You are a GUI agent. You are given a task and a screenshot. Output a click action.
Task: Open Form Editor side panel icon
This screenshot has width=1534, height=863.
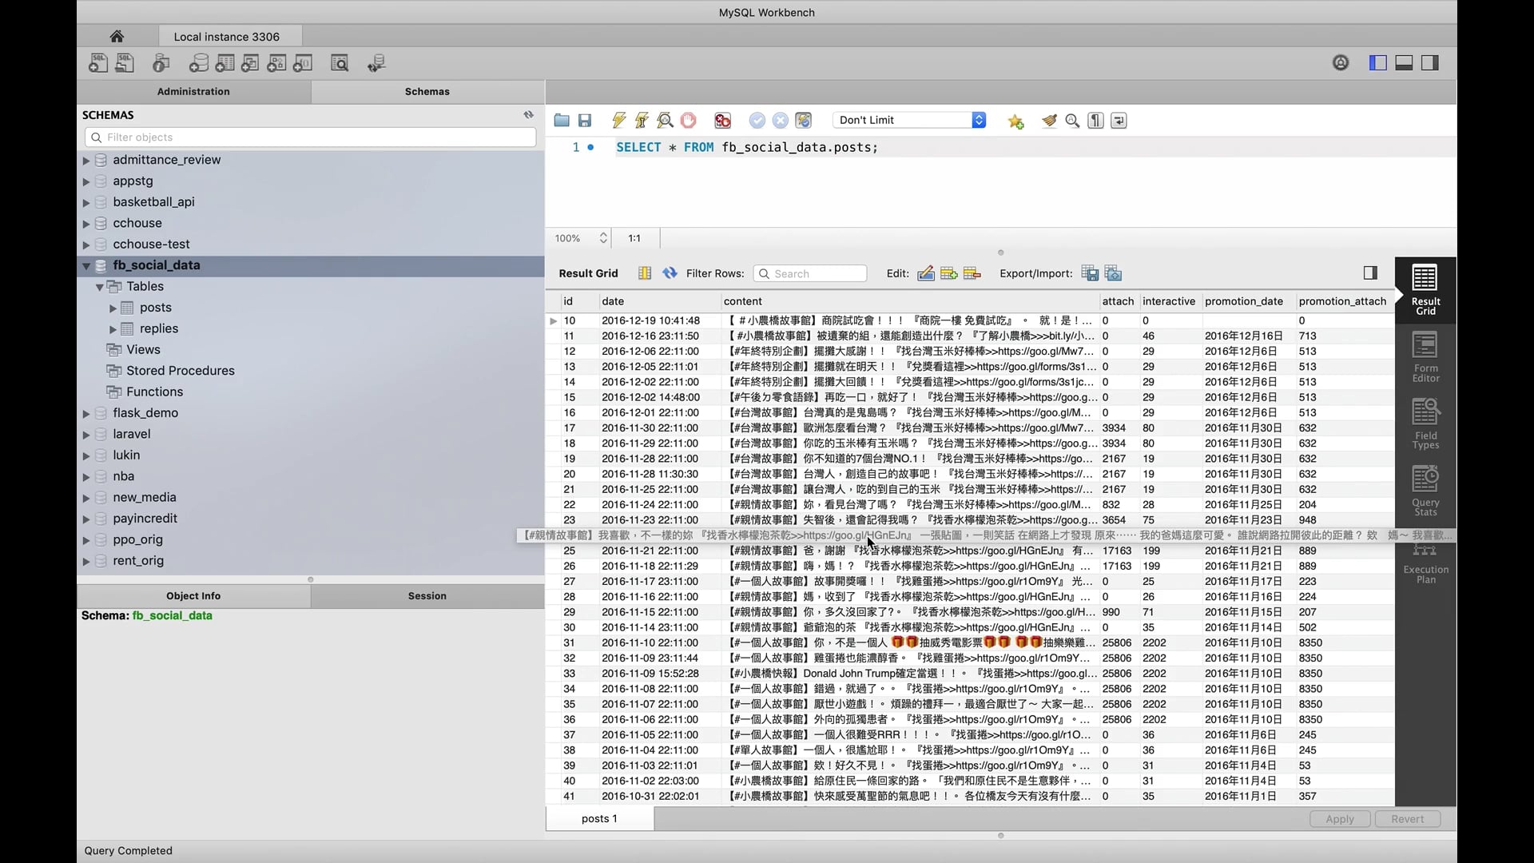coord(1425,356)
